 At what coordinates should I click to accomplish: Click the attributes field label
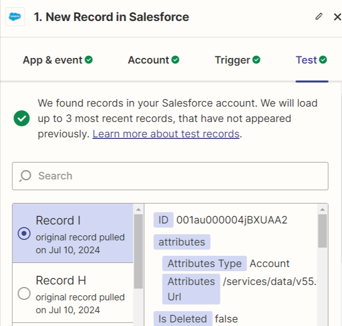182,242
